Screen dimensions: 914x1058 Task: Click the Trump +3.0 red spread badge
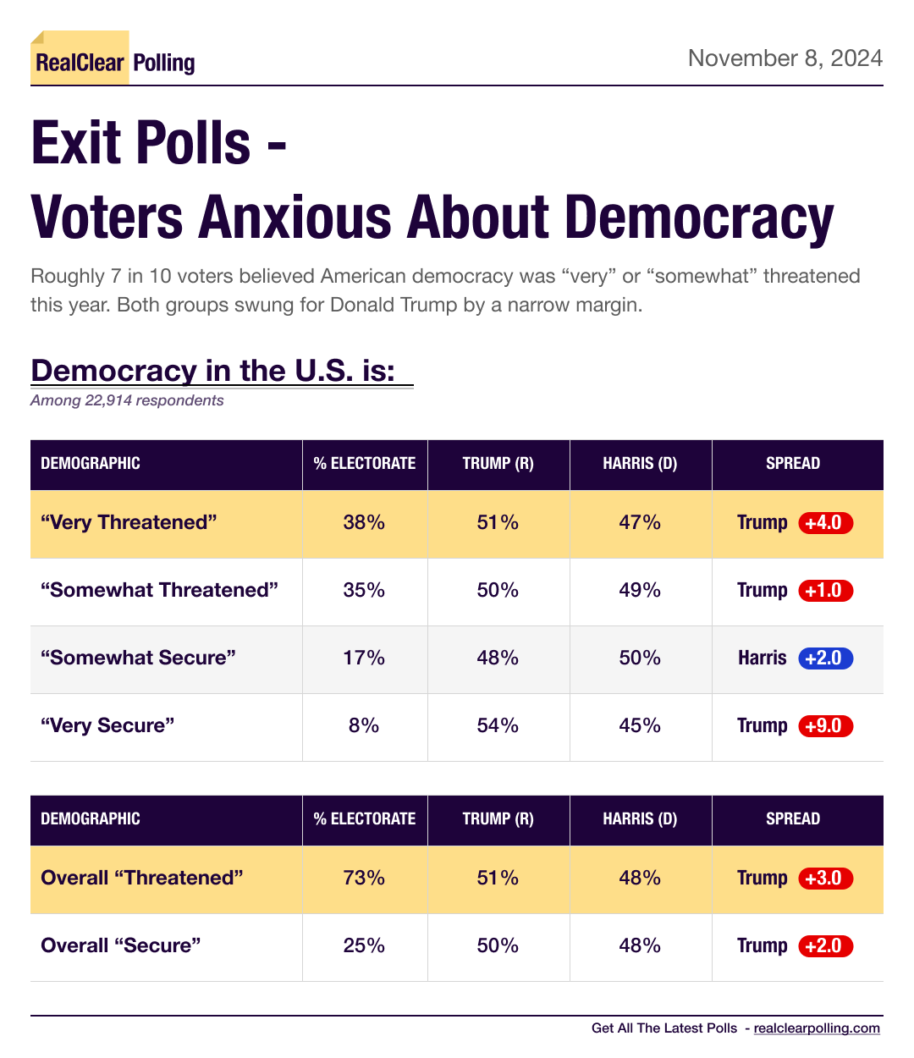tap(825, 878)
